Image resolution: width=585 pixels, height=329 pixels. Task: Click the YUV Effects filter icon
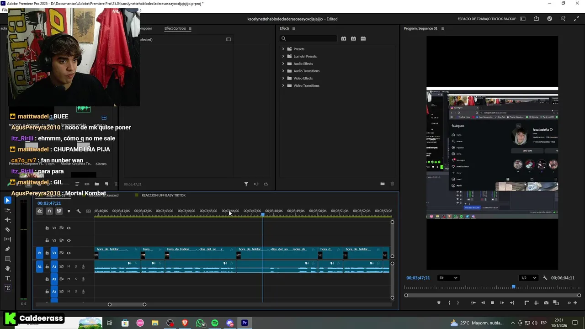[363, 39]
